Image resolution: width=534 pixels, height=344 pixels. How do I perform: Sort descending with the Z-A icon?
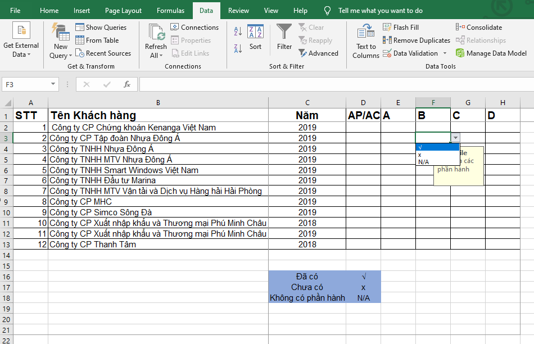(x=238, y=47)
